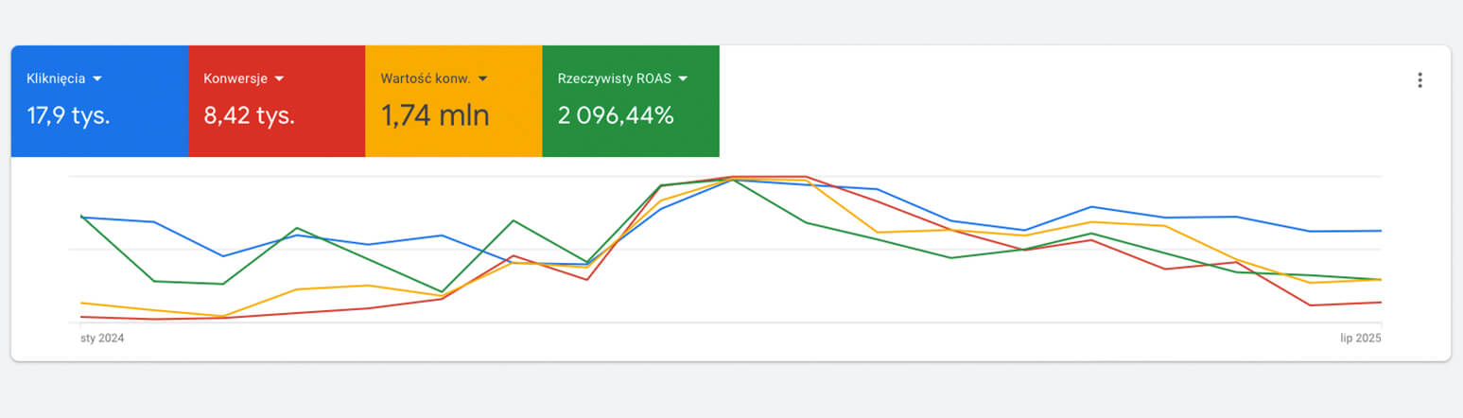Select the Wartość konw. label text
1463x418 pixels.
pos(424,78)
